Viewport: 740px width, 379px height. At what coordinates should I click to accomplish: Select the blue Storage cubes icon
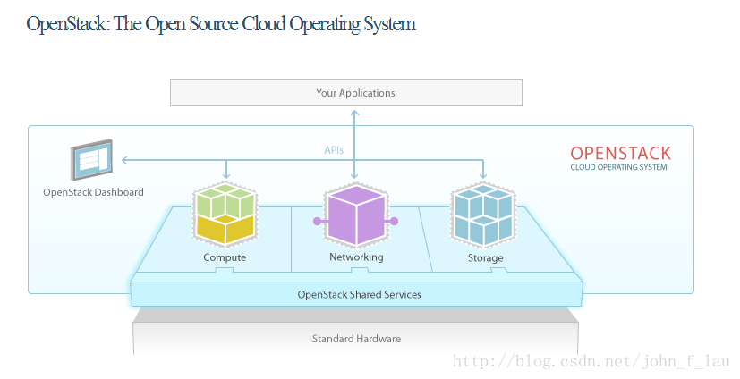tap(483, 216)
